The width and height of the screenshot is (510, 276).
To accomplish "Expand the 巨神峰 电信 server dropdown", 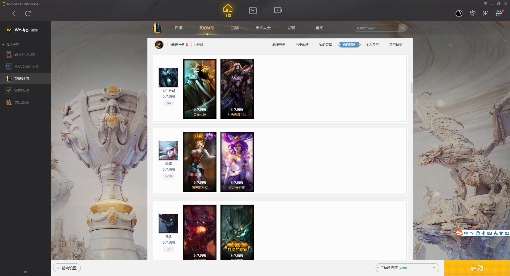I will click(407, 268).
